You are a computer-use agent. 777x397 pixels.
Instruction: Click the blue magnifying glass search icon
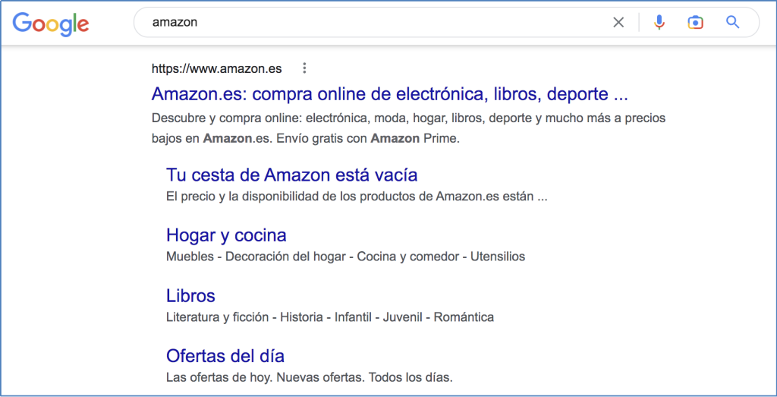click(732, 22)
